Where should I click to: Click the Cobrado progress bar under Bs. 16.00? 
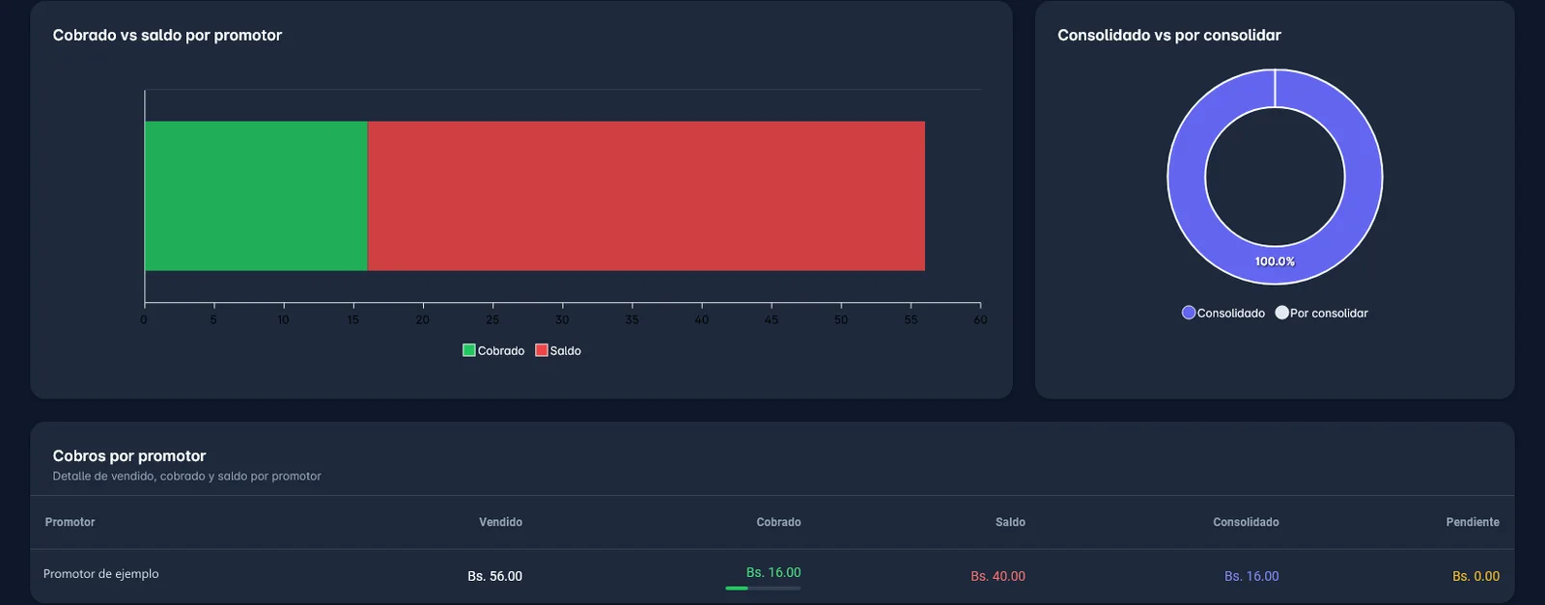tap(763, 588)
